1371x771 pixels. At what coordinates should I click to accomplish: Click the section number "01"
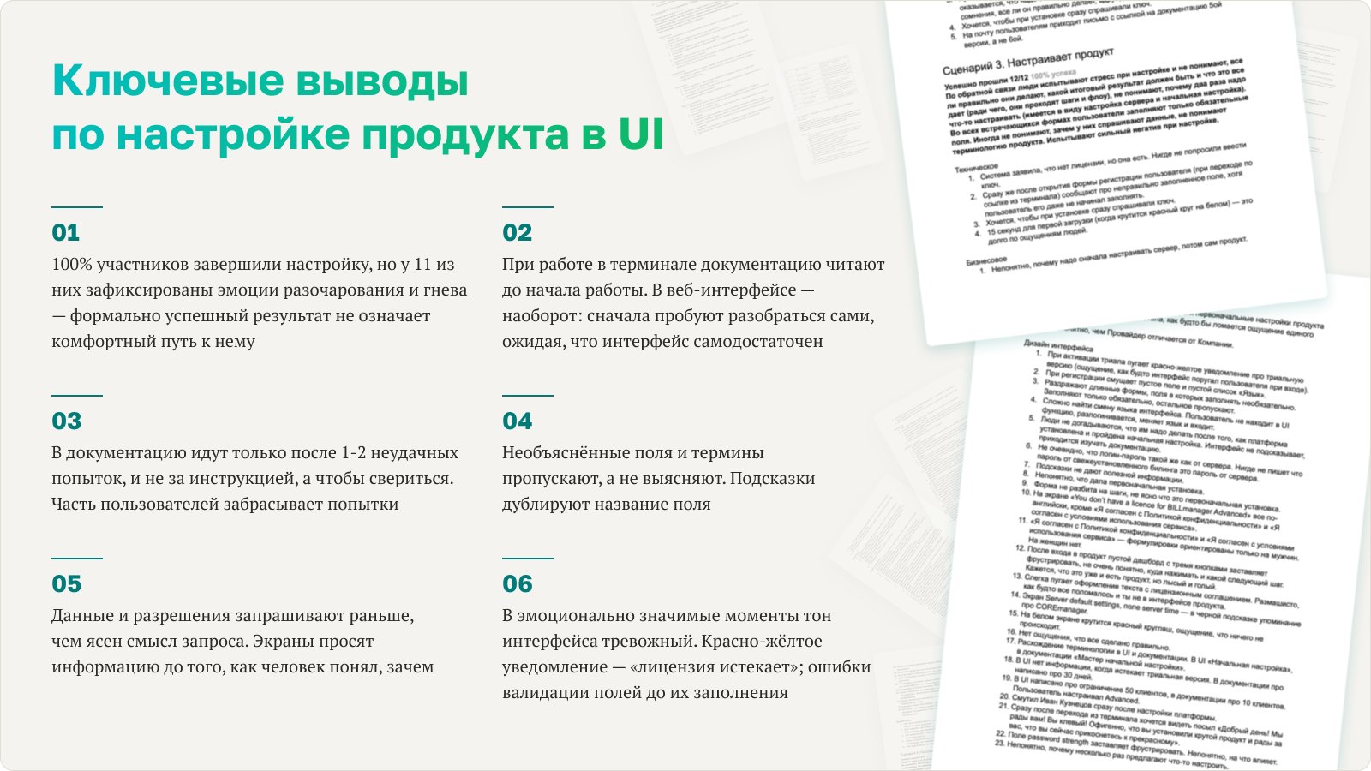(x=66, y=233)
